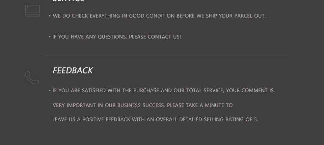Click the partially visible SERVICE heading

point(68,1)
